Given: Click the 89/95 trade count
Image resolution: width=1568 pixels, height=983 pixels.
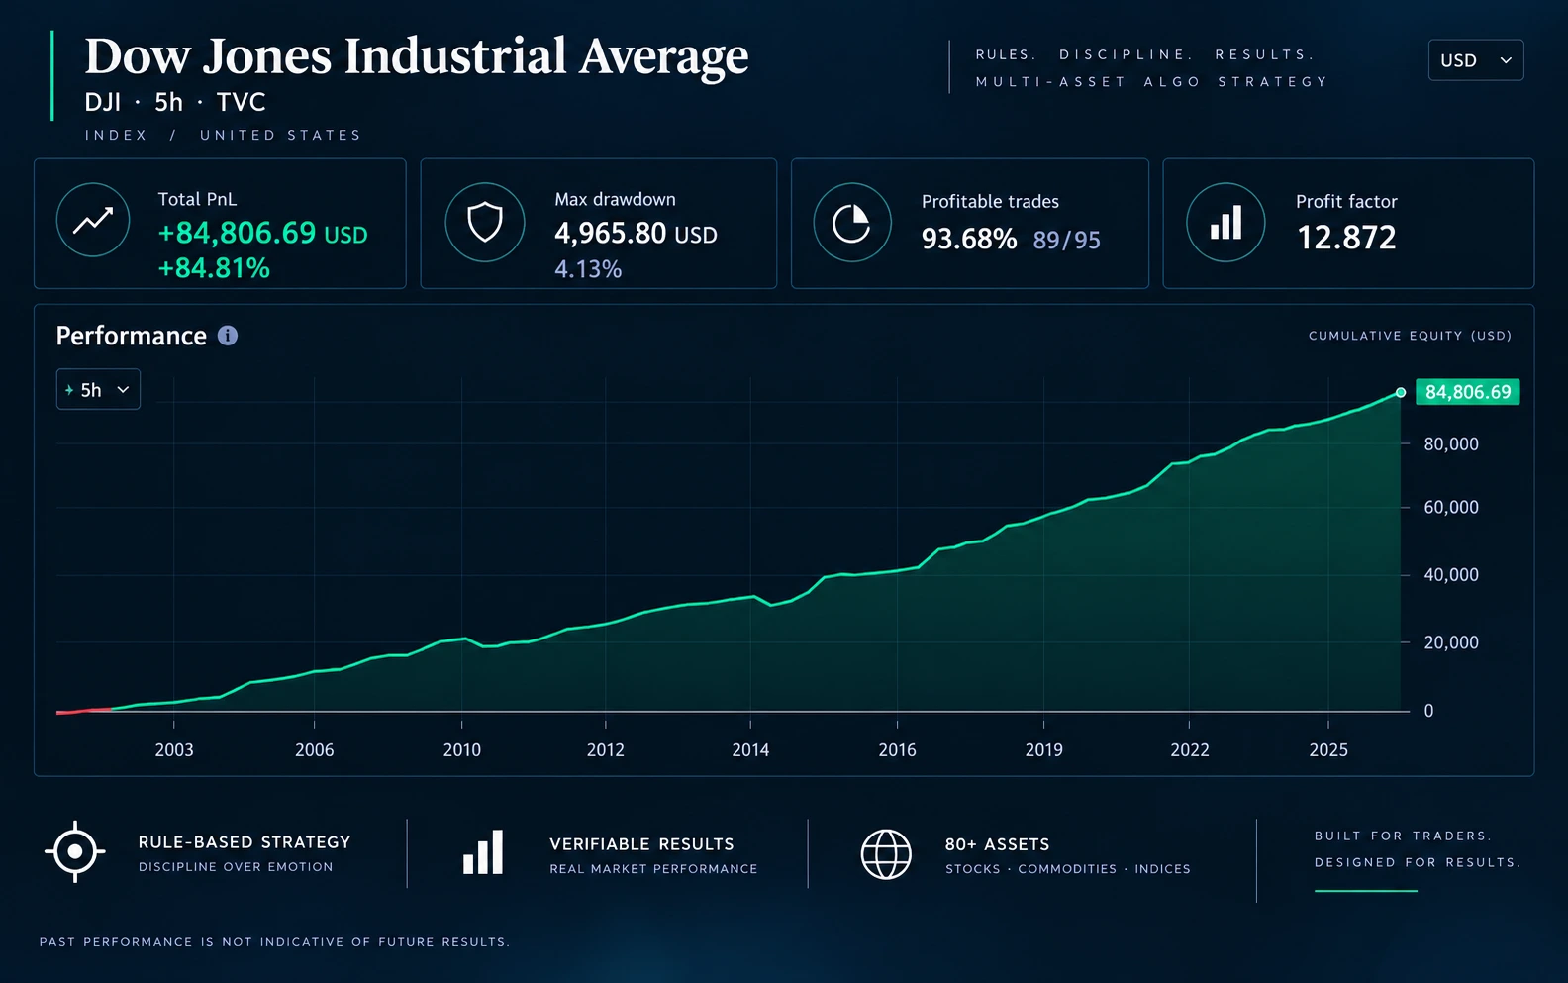Looking at the screenshot, I should [1067, 241].
